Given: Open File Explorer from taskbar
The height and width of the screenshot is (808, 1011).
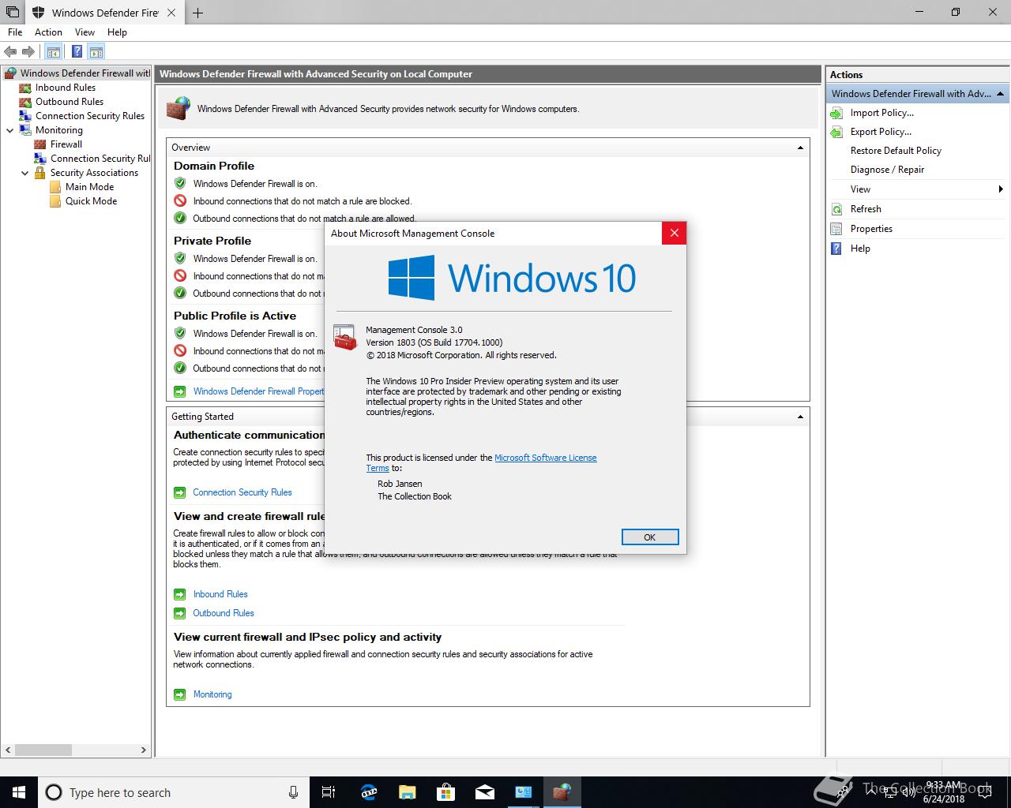Looking at the screenshot, I should tap(408, 792).
